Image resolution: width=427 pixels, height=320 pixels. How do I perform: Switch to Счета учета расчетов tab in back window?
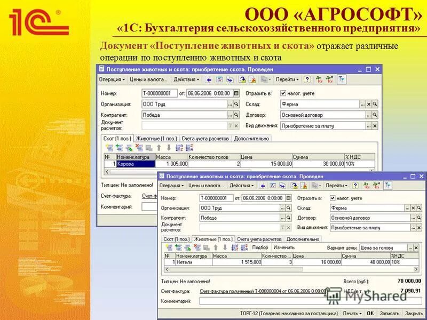tap(205, 139)
